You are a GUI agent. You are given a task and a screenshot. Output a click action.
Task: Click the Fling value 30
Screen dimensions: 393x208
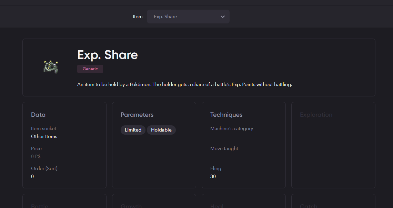[x=213, y=176]
